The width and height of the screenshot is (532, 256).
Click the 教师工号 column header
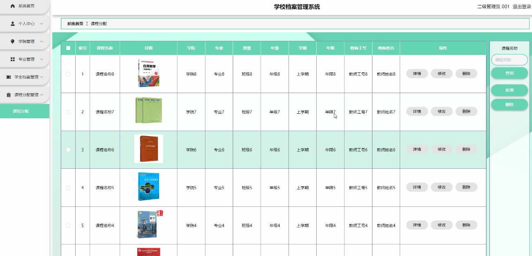pos(358,48)
